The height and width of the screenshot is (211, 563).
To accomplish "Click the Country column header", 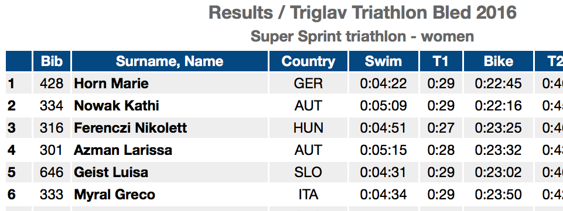I will pyautogui.click(x=308, y=61).
